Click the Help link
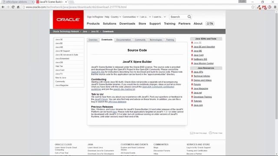The image size is (278, 156). tap(107, 17)
